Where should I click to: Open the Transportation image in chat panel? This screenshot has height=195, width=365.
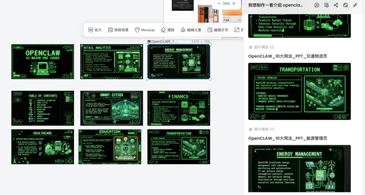click(299, 91)
